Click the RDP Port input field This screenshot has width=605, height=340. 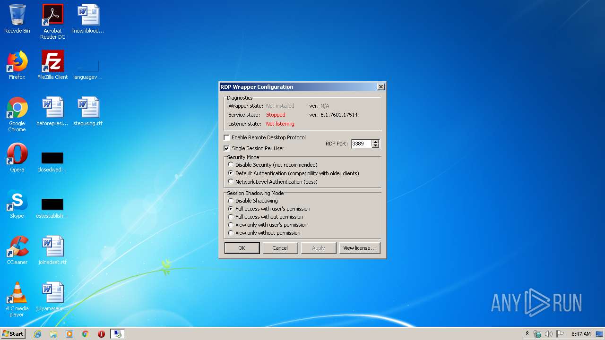click(361, 144)
